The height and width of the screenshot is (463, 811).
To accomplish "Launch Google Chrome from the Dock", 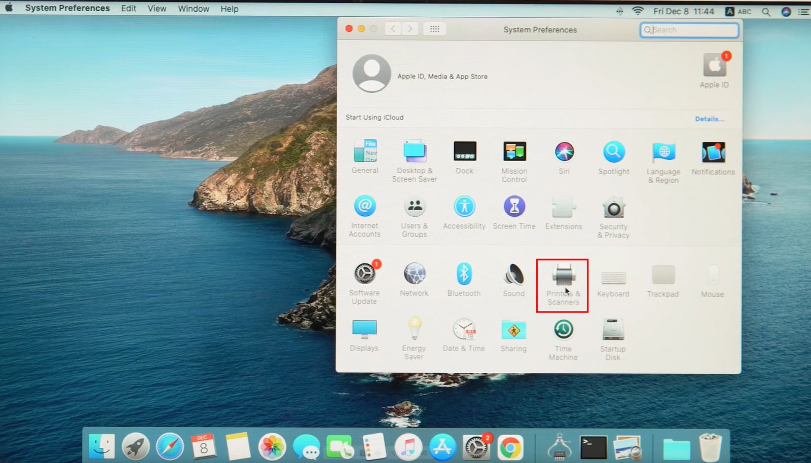I will point(510,447).
